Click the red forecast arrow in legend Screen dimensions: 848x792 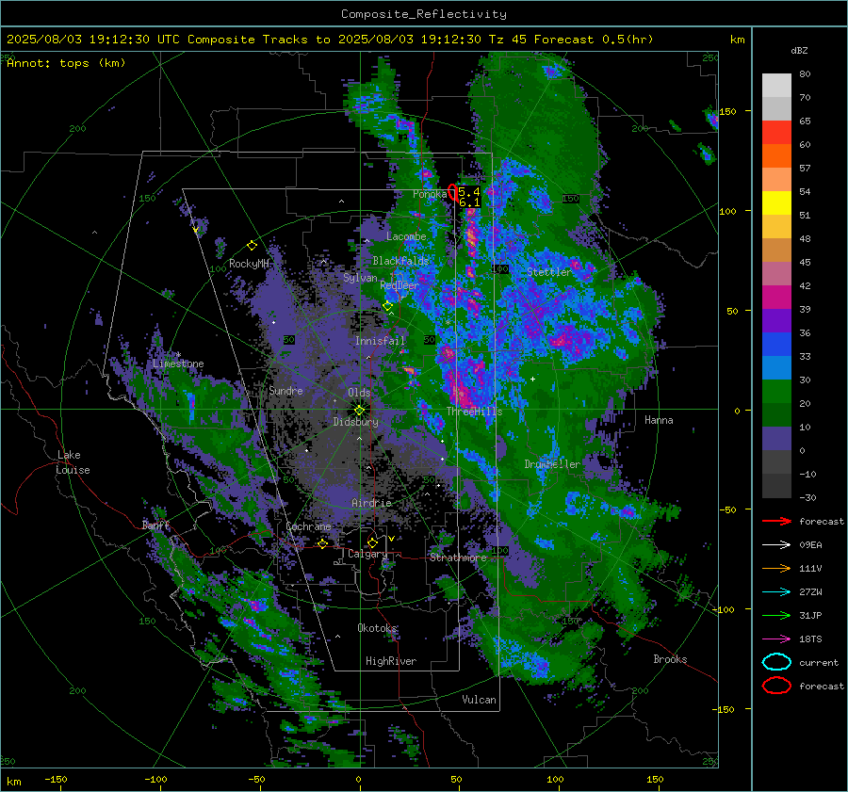(776, 521)
